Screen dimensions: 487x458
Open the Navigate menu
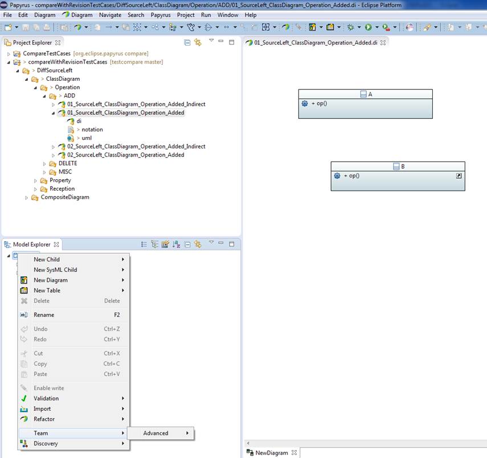click(x=110, y=15)
